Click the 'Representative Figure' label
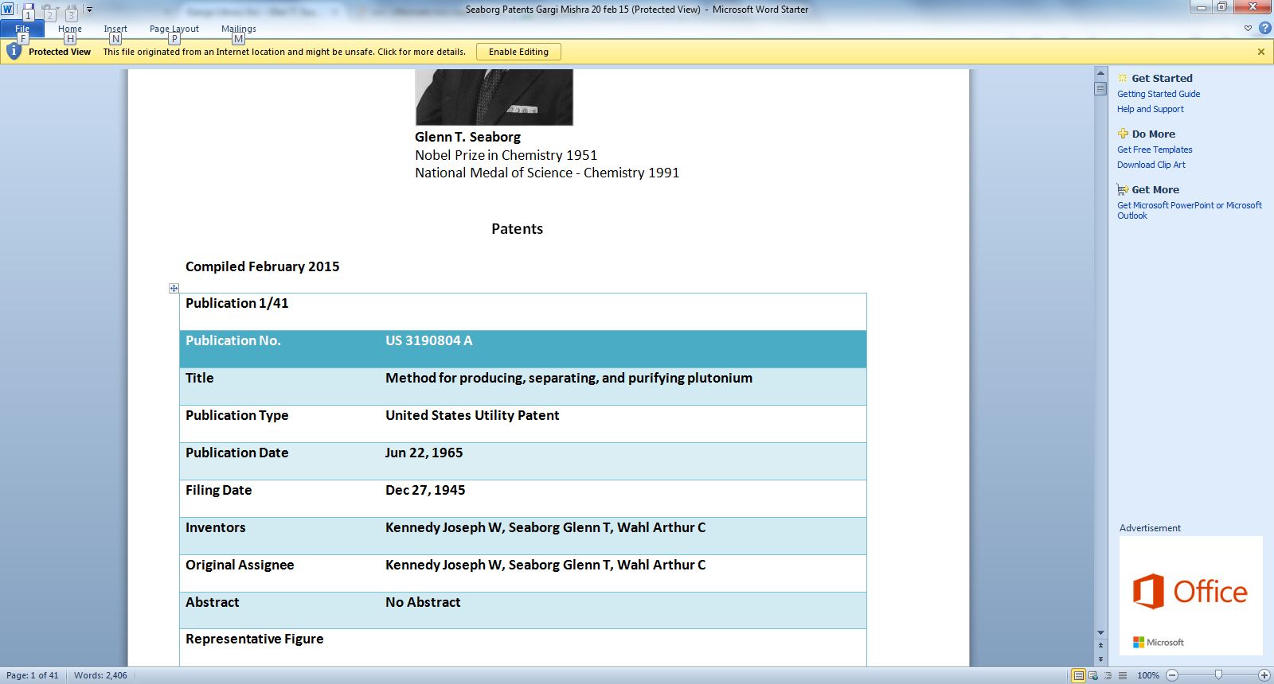Image resolution: width=1274 pixels, height=684 pixels. pyautogui.click(x=254, y=639)
